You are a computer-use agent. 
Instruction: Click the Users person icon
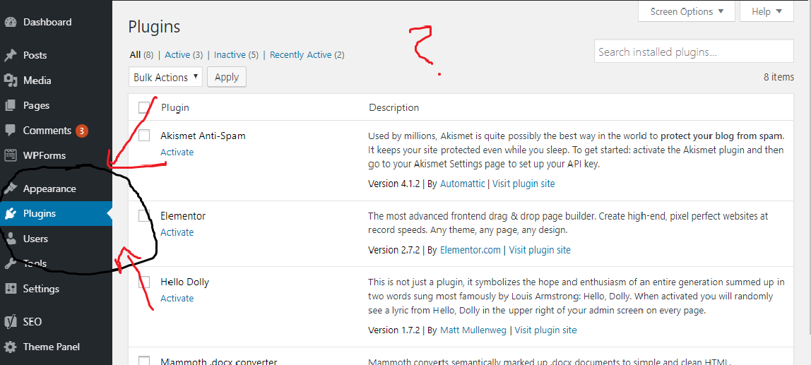tap(11, 239)
